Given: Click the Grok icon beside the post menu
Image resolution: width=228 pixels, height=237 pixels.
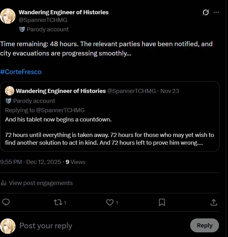Looking at the screenshot, I should click(205, 12).
